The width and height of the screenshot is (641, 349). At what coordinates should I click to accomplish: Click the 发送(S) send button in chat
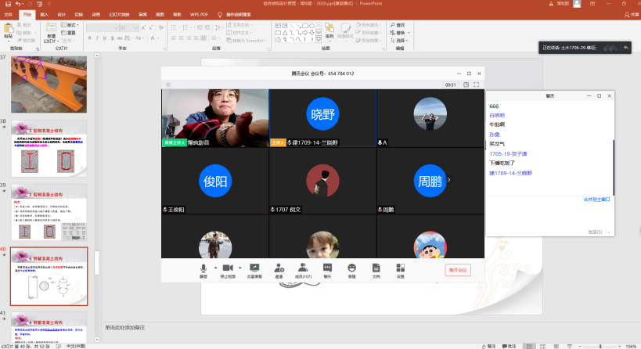point(595,232)
